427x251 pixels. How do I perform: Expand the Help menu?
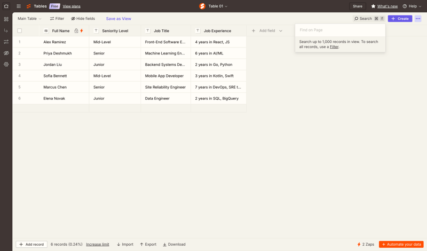click(412, 6)
